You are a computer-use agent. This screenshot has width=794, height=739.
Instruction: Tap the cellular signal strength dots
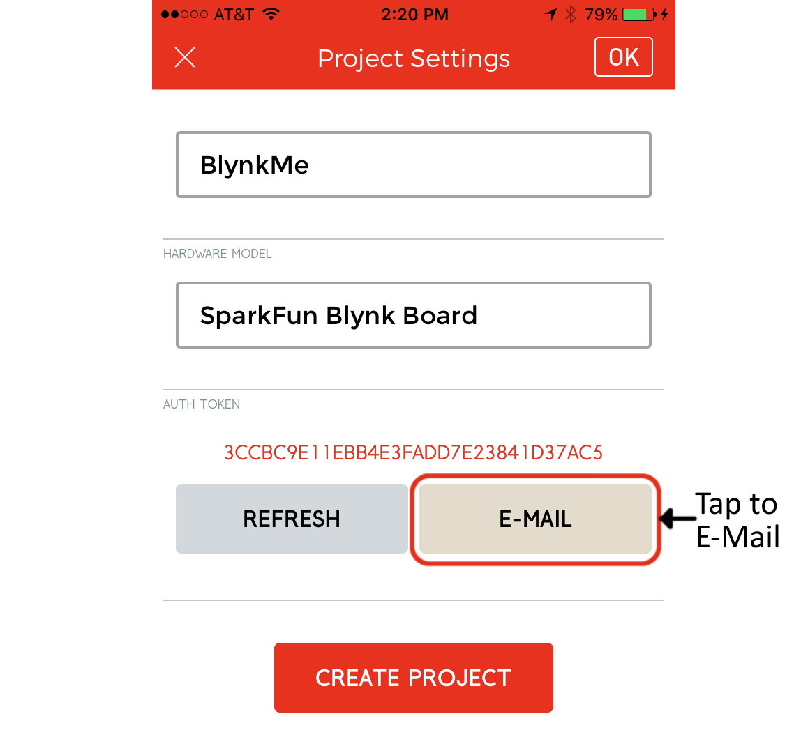184,14
